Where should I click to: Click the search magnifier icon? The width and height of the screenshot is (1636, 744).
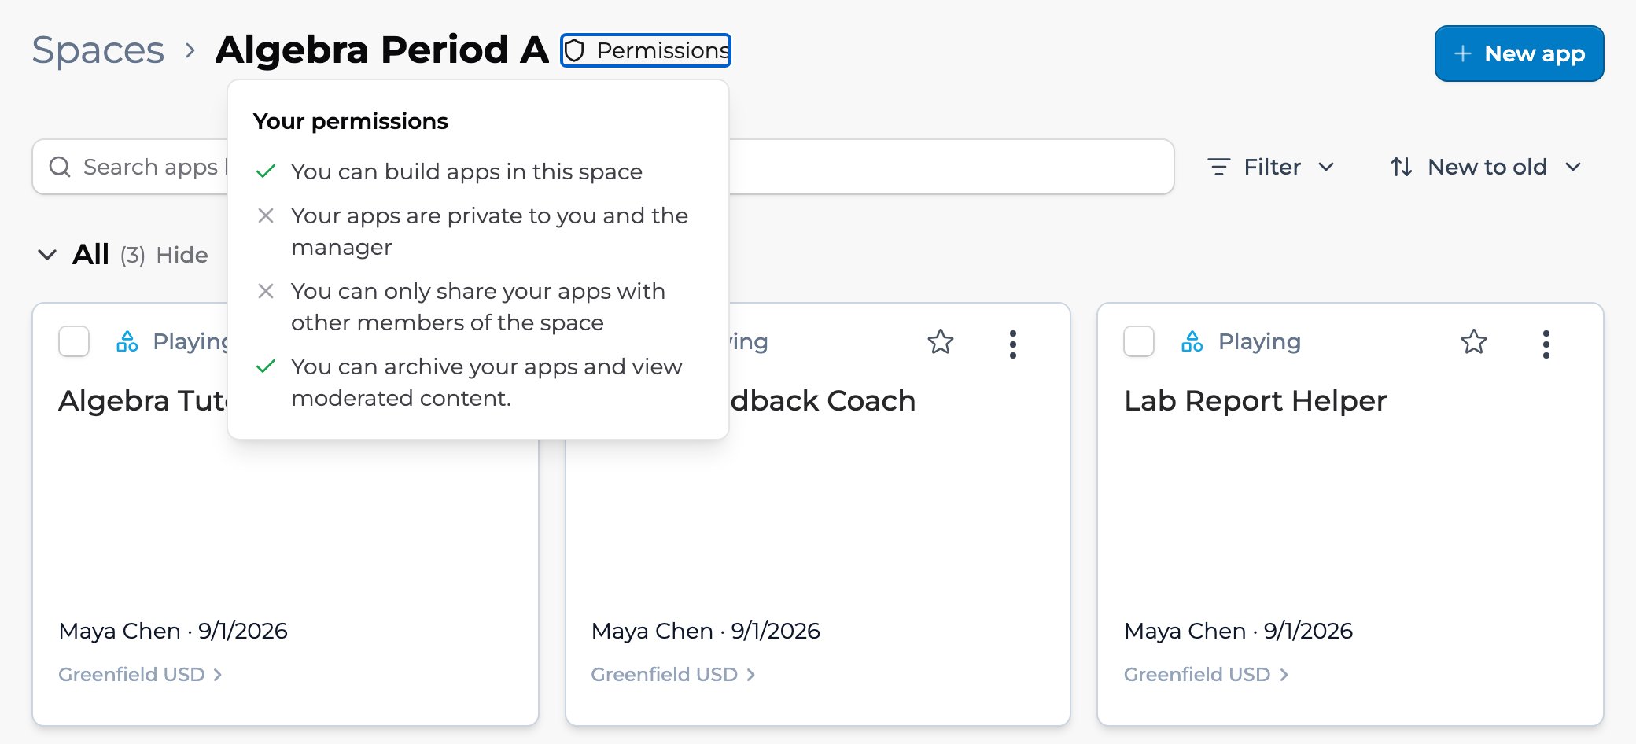pyautogui.click(x=60, y=167)
